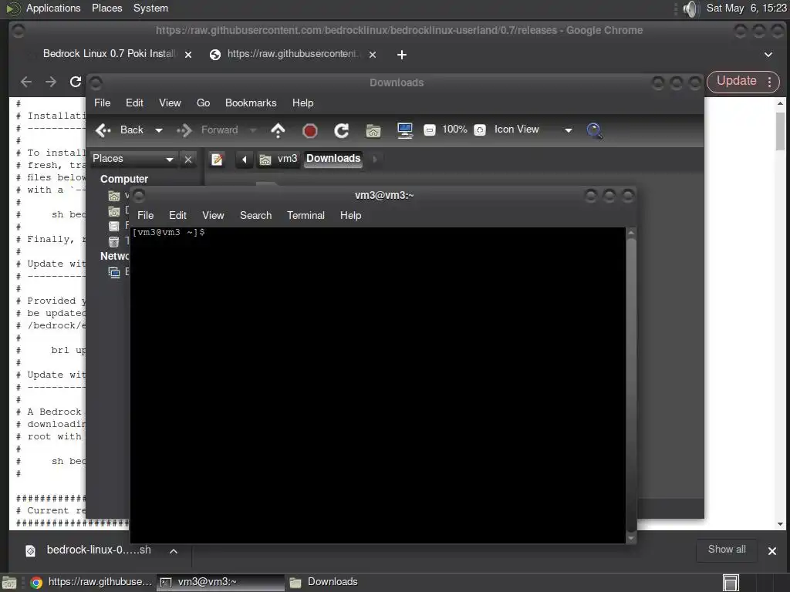Open Icon View mode dropdown

(x=533, y=129)
